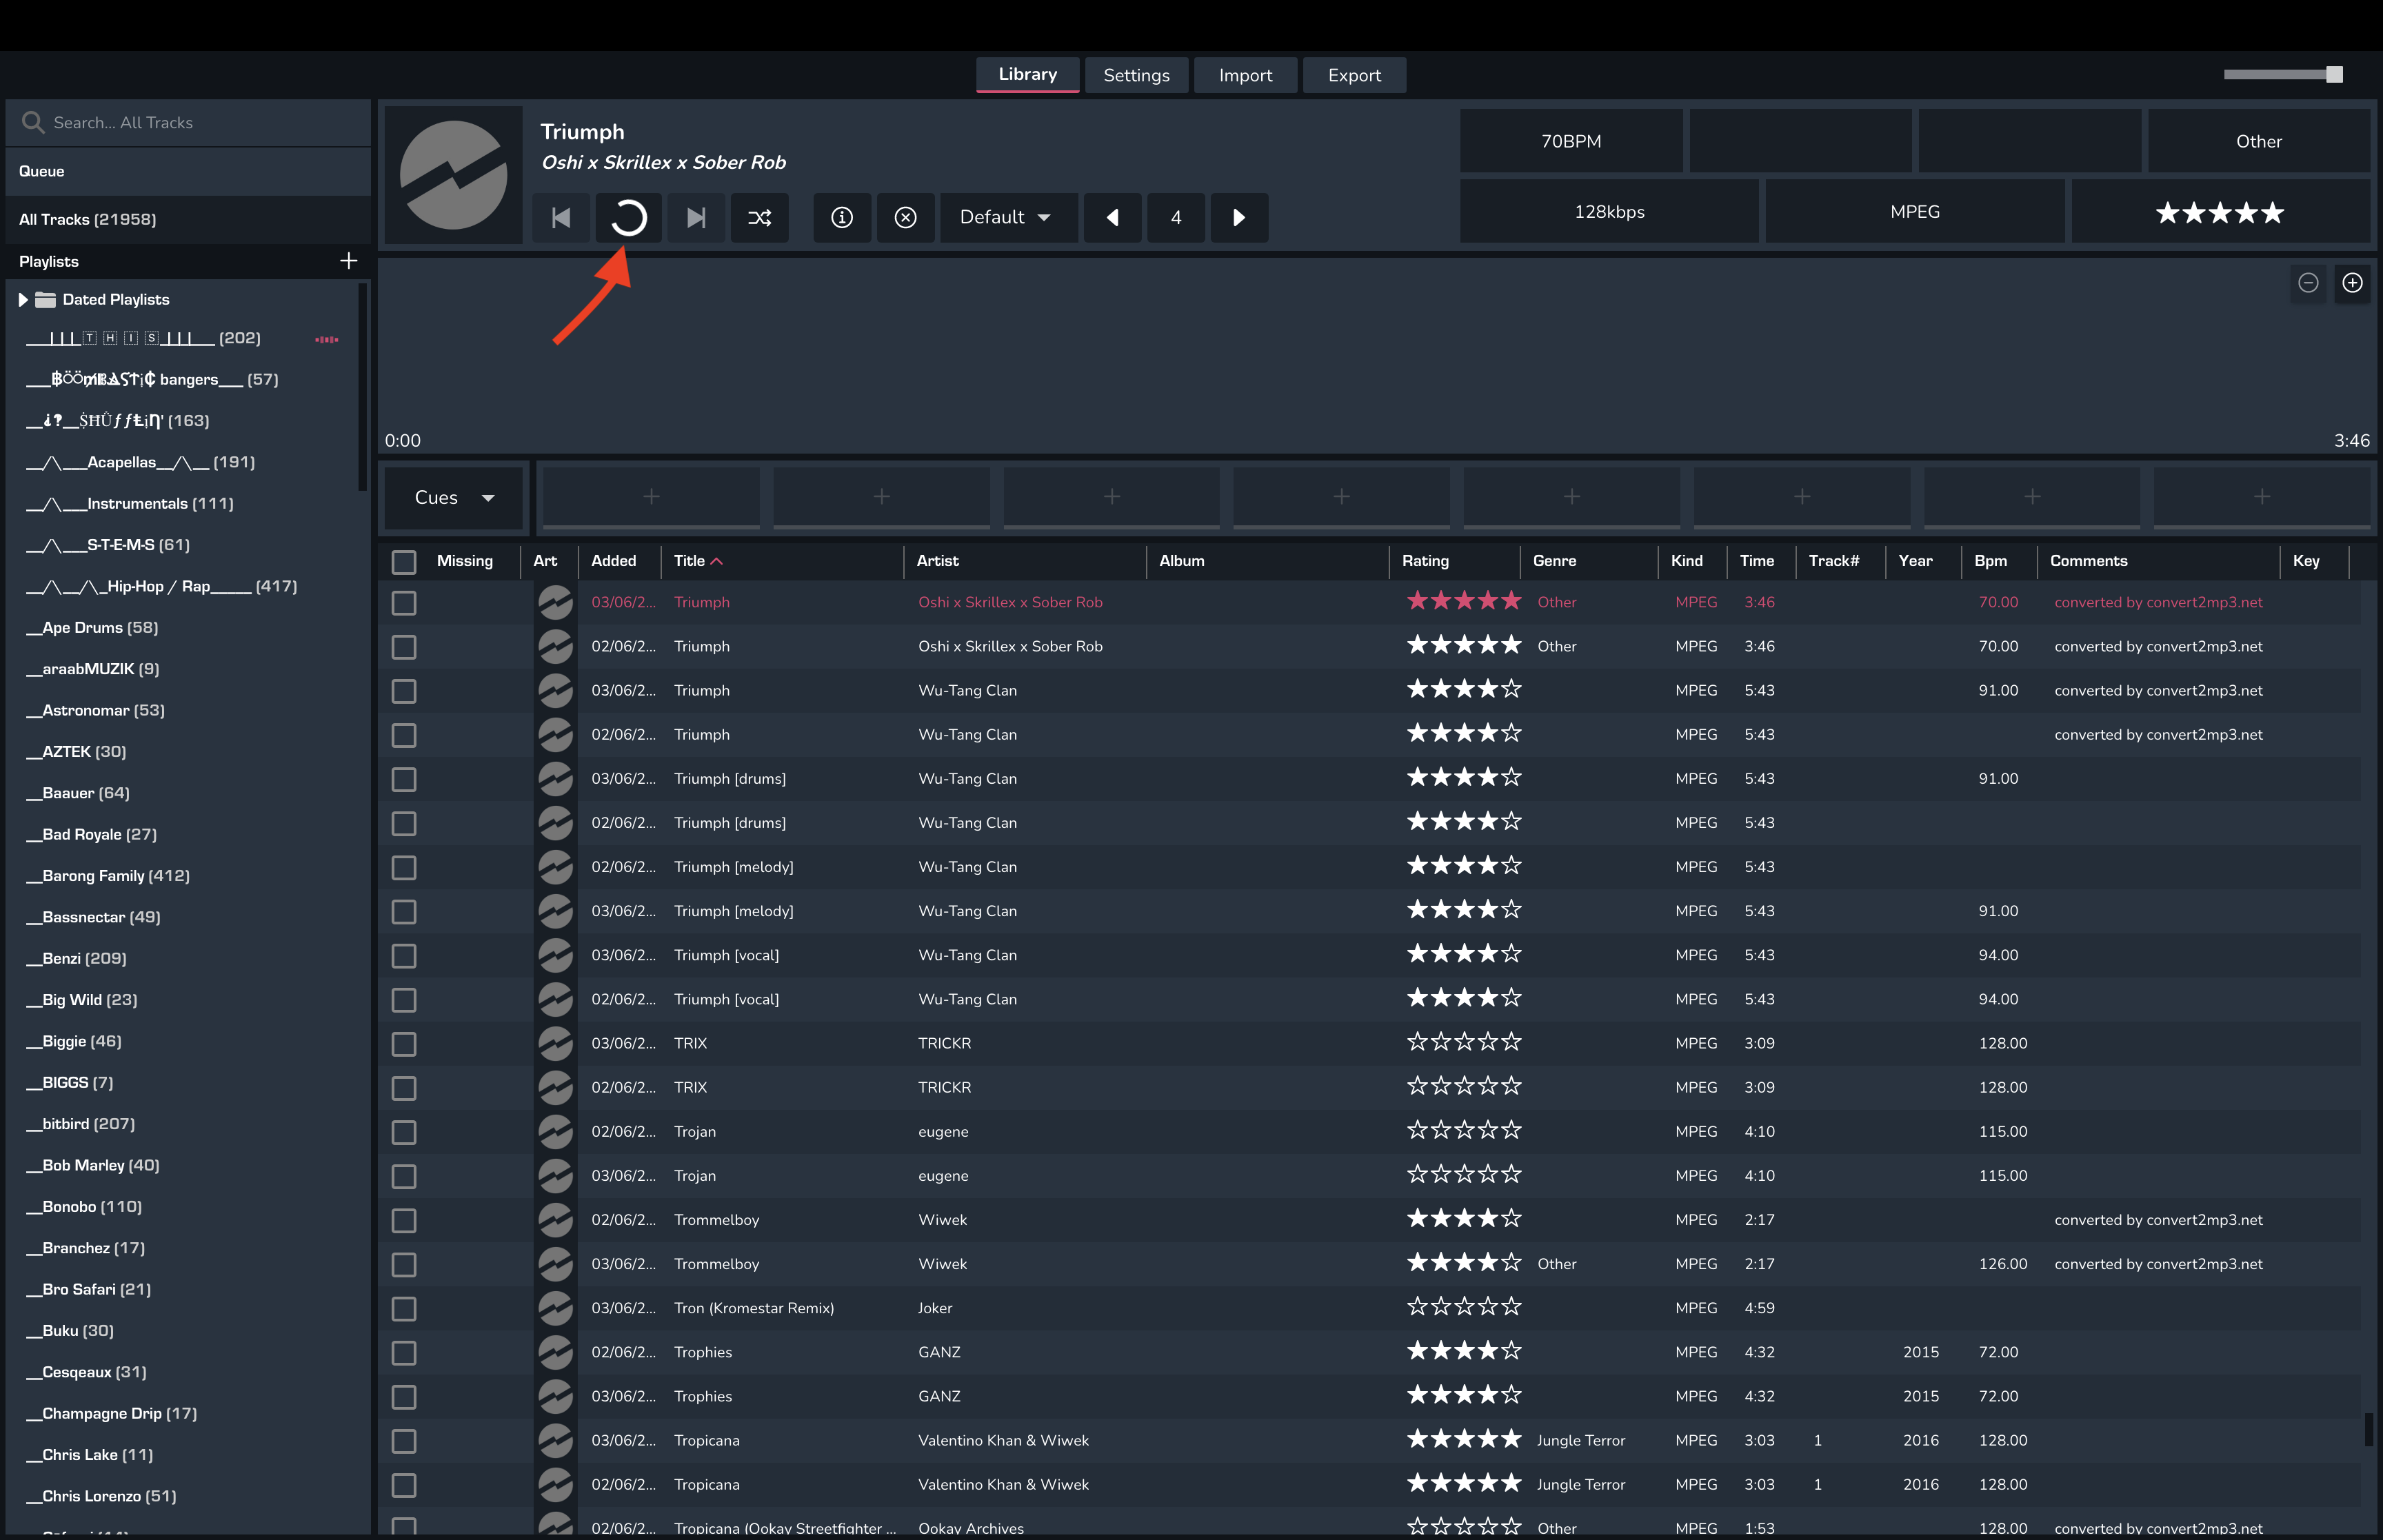Select the checkbox for the first TRIX track

click(404, 1044)
